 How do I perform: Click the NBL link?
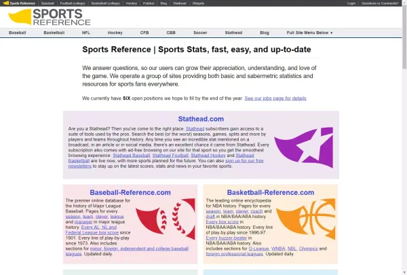tap(292, 249)
